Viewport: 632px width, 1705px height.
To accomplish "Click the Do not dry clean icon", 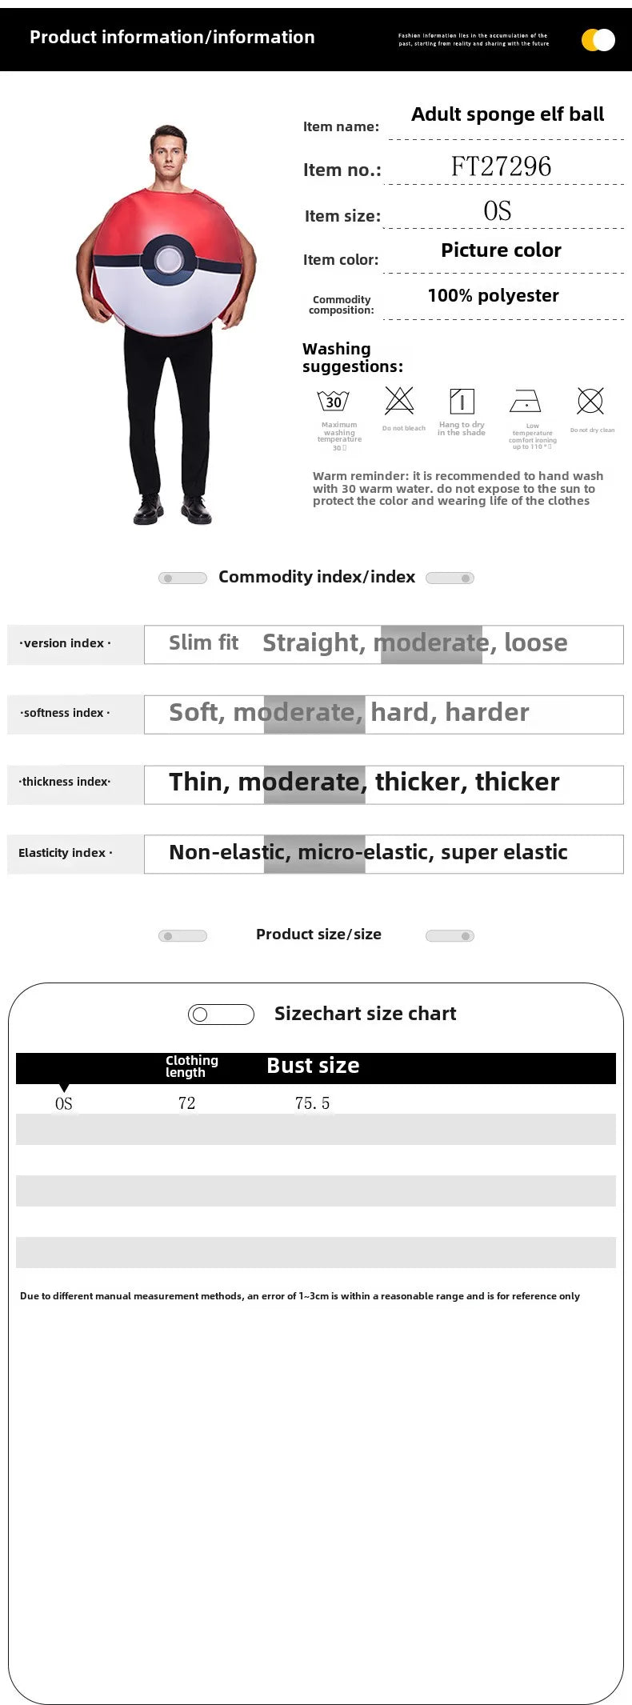I will point(590,401).
